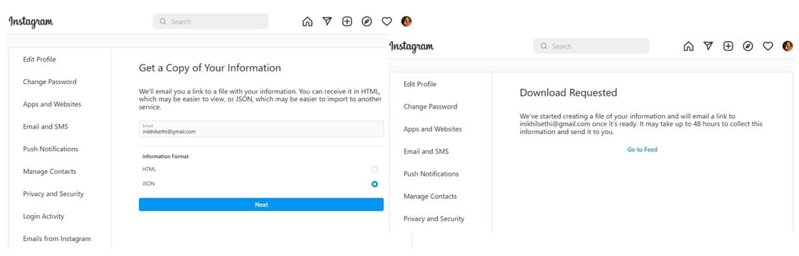Click the 'Download Requested' heading
Image resolution: width=799 pixels, height=256 pixels.
[568, 92]
